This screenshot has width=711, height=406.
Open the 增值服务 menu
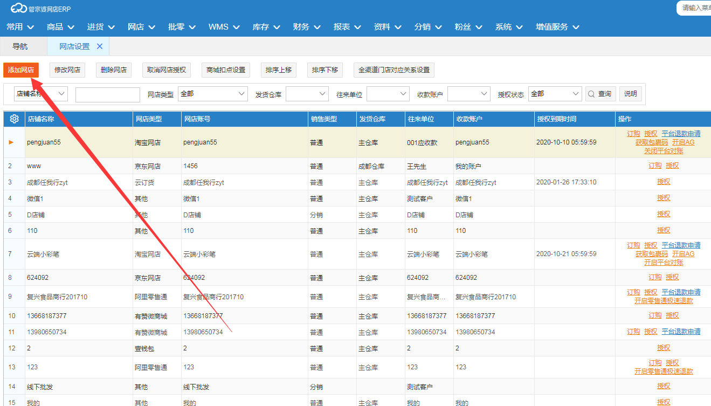coord(558,27)
